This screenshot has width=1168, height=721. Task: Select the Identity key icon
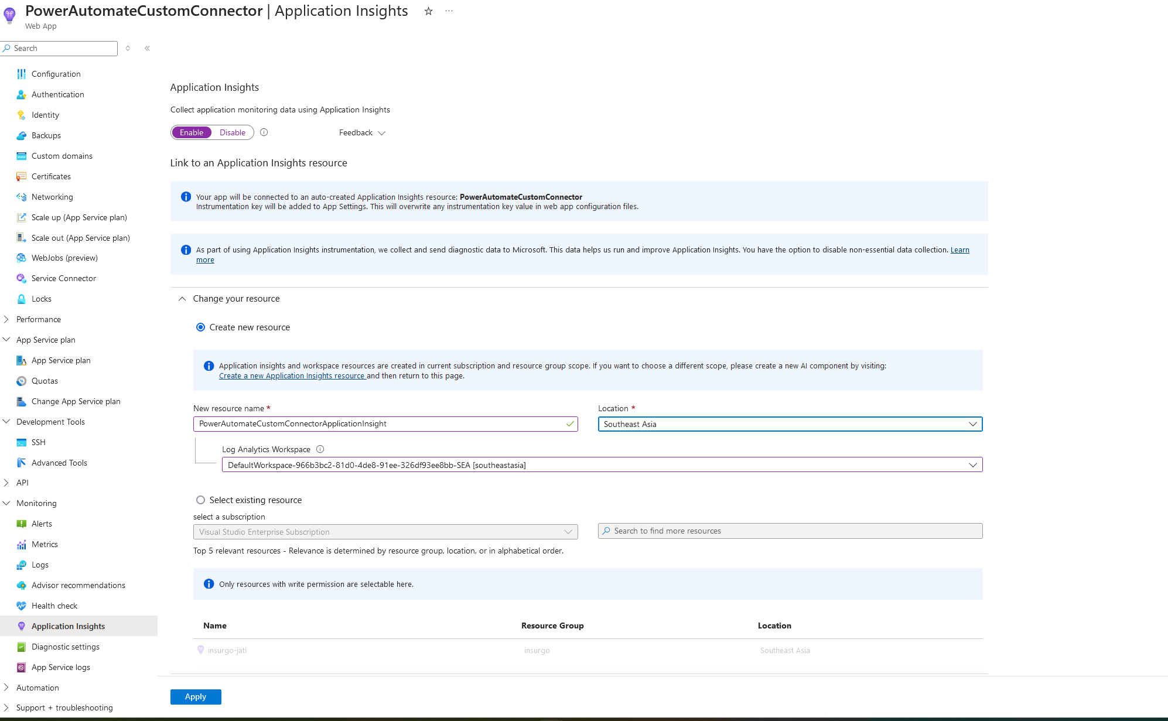pos(21,115)
